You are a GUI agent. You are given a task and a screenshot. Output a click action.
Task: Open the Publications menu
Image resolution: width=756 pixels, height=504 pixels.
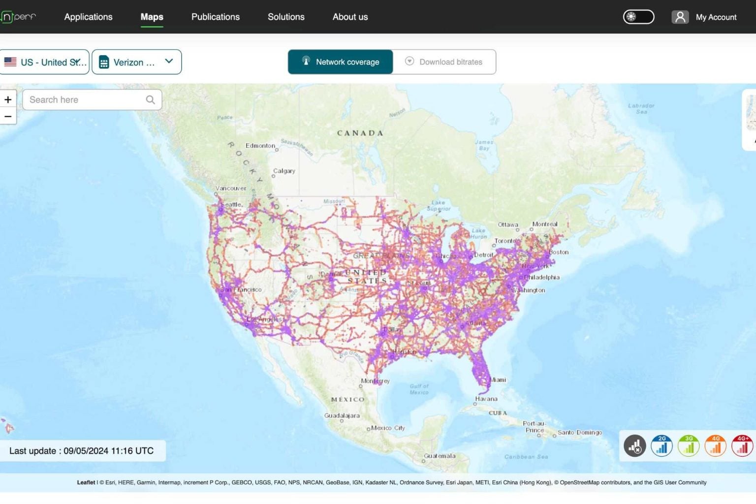(x=215, y=17)
